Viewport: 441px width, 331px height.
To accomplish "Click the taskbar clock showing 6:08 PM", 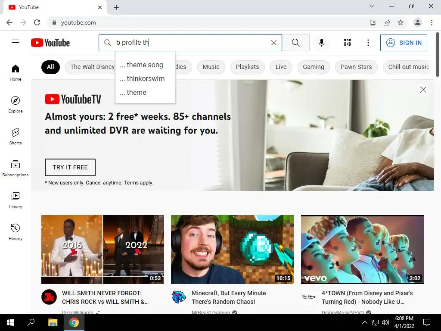I will point(404,322).
